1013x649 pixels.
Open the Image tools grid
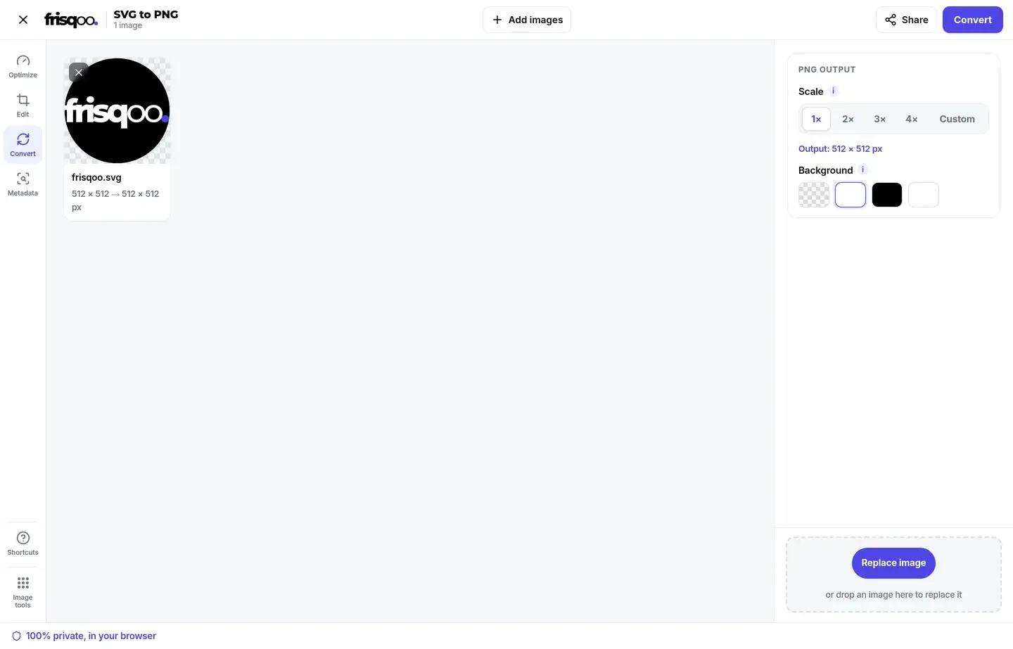pos(23,592)
